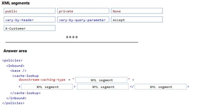The width and height of the screenshot is (198, 111).
Task: Click the four-dot drag handle
Action: tap(72, 37)
